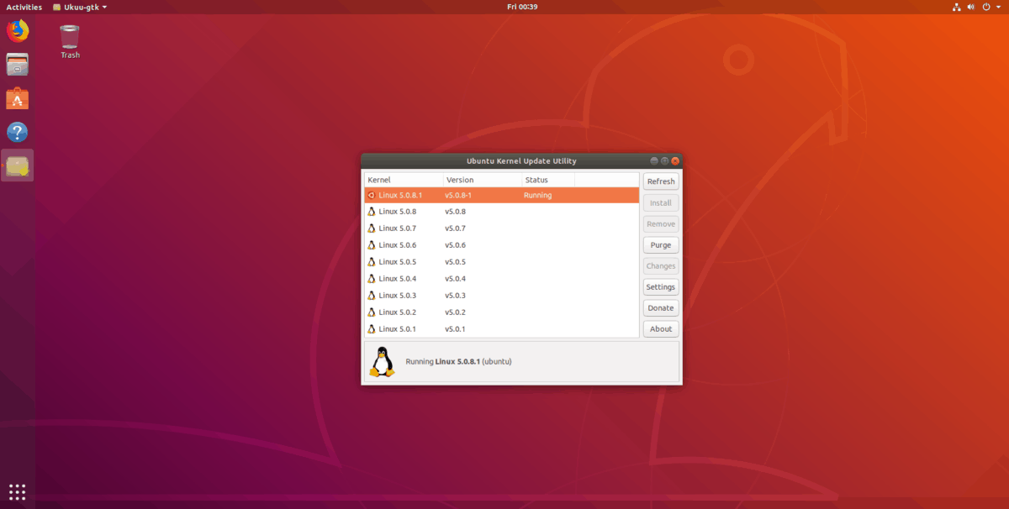Screen dimensions: 1009x509
Task: Click the volume icon in the top bar
Action: point(969,7)
